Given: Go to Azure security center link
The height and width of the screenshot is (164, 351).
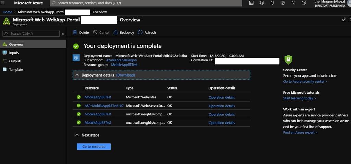Looking at the screenshot, I should tap(305, 82).
